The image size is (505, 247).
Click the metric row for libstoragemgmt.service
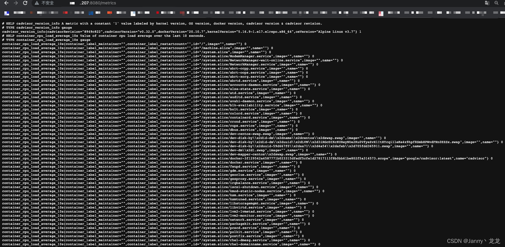(160, 203)
